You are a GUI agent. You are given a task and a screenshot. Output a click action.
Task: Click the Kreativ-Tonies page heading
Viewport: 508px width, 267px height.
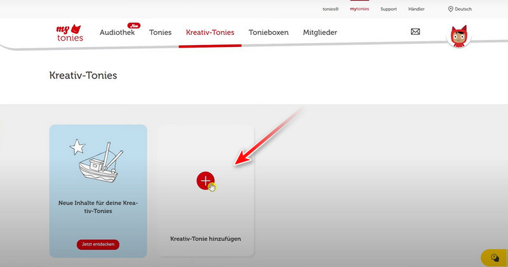click(83, 75)
